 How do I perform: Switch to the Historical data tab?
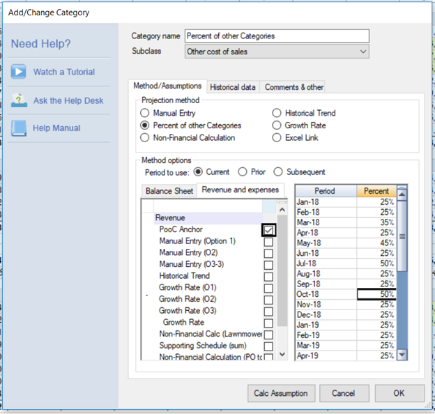[232, 87]
